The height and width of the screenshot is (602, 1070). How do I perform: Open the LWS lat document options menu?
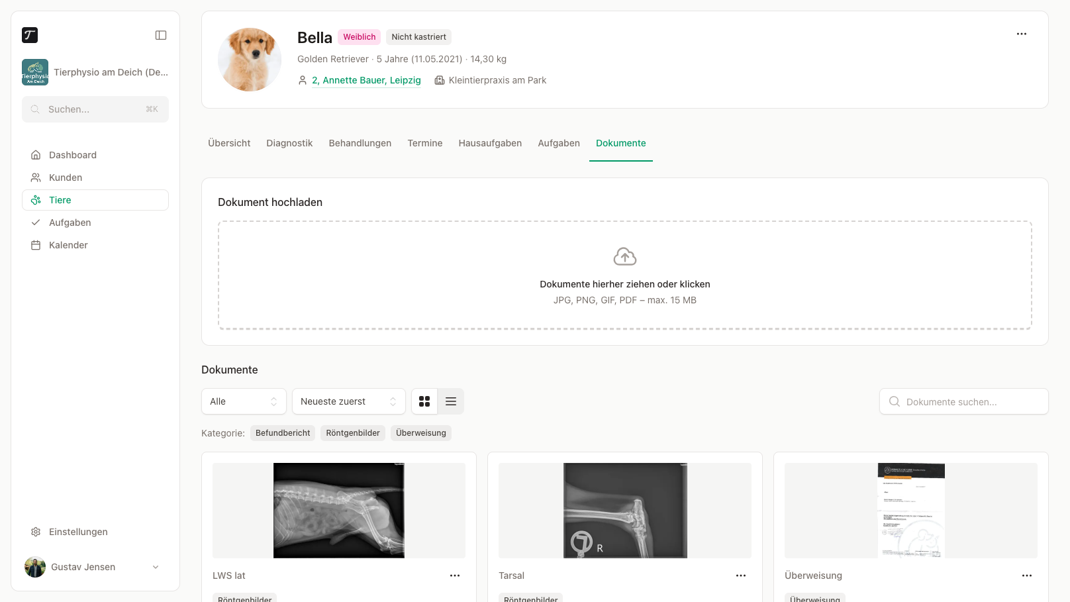pyautogui.click(x=455, y=576)
